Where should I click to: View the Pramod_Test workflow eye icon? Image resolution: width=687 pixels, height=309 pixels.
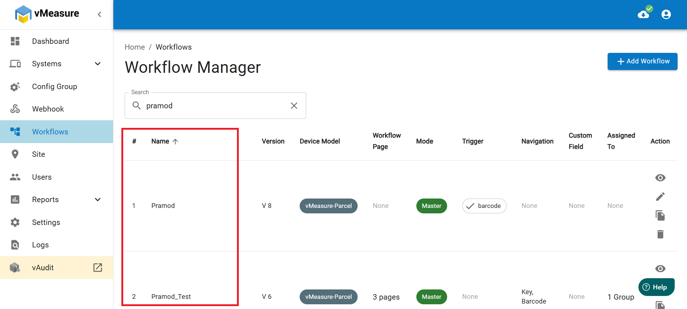660,268
